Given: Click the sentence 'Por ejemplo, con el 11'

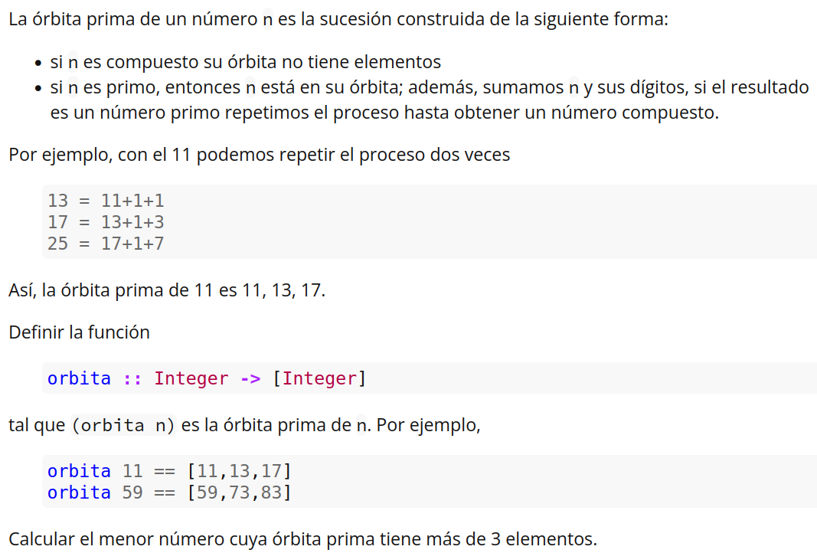Looking at the screenshot, I should point(260,155).
